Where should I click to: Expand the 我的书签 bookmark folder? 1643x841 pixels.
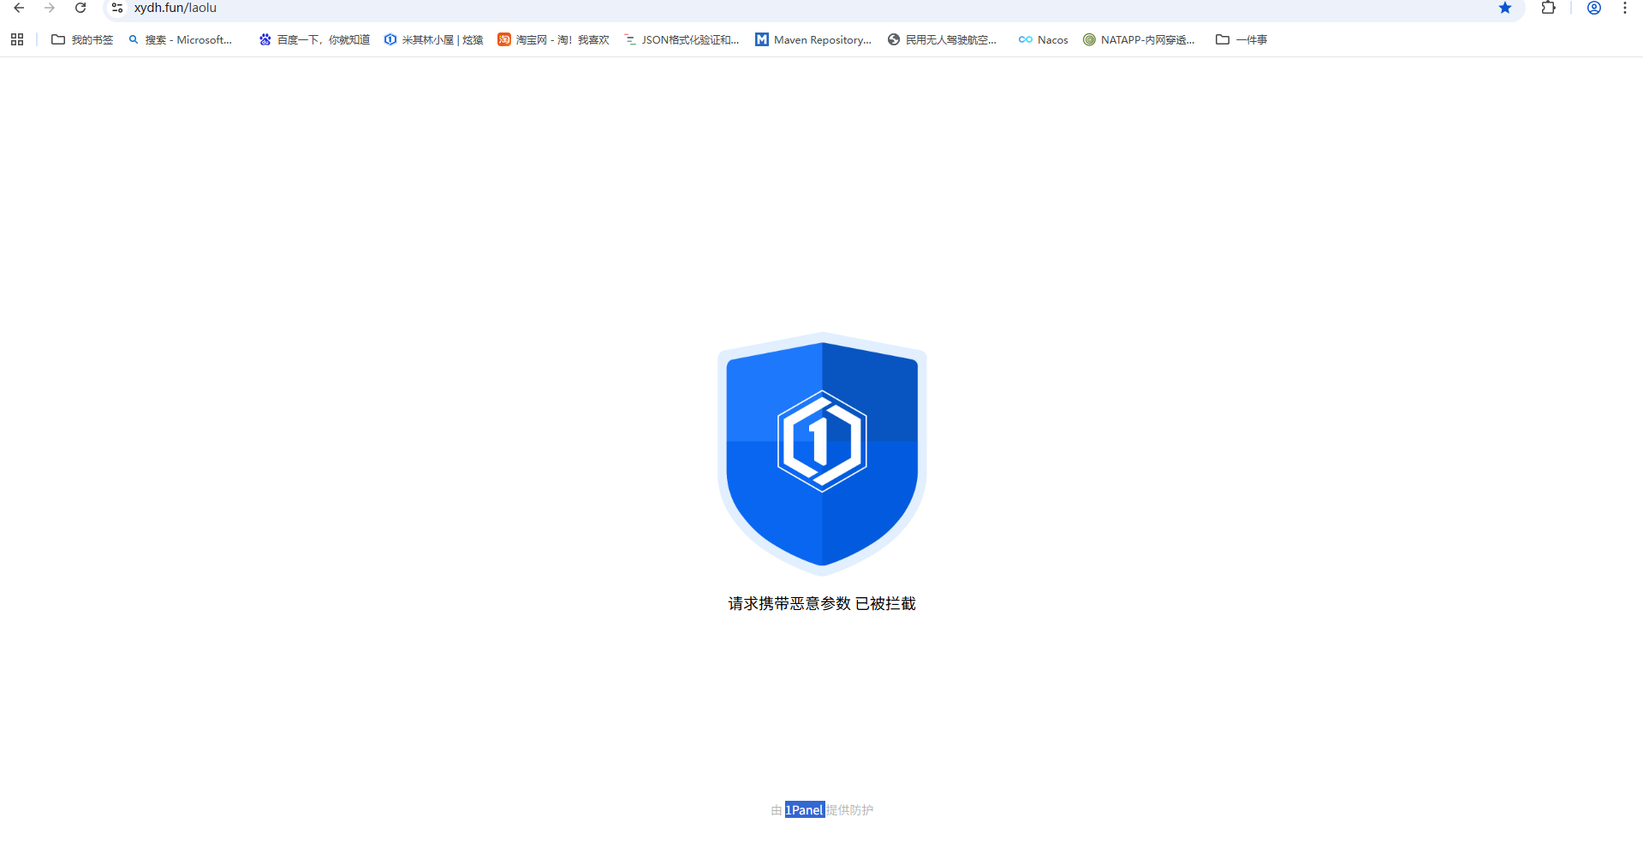click(x=82, y=39)
